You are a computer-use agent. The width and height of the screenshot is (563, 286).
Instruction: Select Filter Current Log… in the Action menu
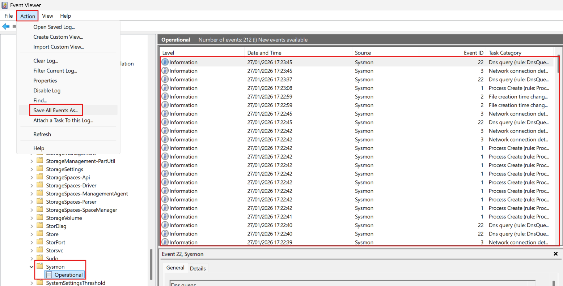55,71
